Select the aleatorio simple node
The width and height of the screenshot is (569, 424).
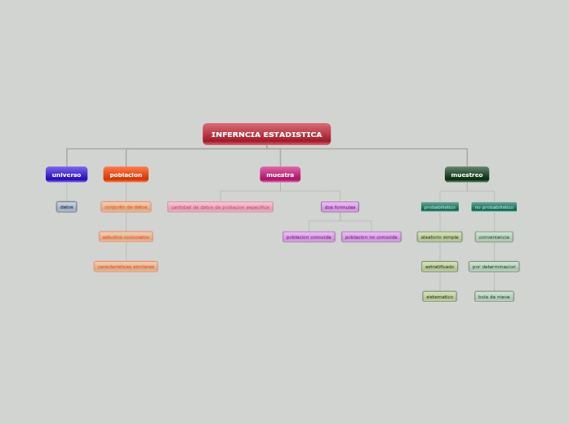click(440, 237)
